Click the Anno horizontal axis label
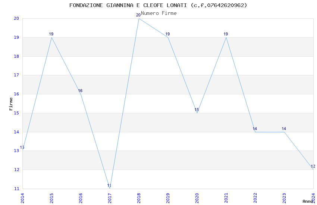The height and width of the screenshot is (205, 317). 308,201
